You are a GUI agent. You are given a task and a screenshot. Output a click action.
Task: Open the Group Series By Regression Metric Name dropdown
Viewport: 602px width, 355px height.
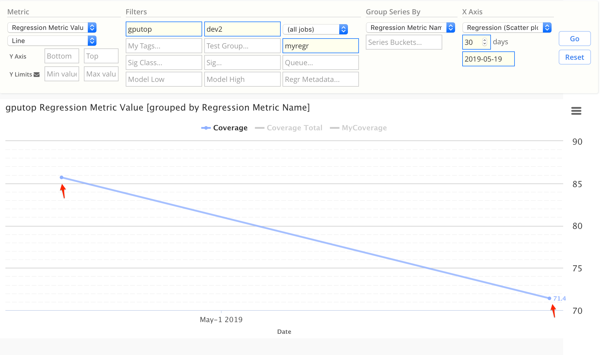(411, 27)
